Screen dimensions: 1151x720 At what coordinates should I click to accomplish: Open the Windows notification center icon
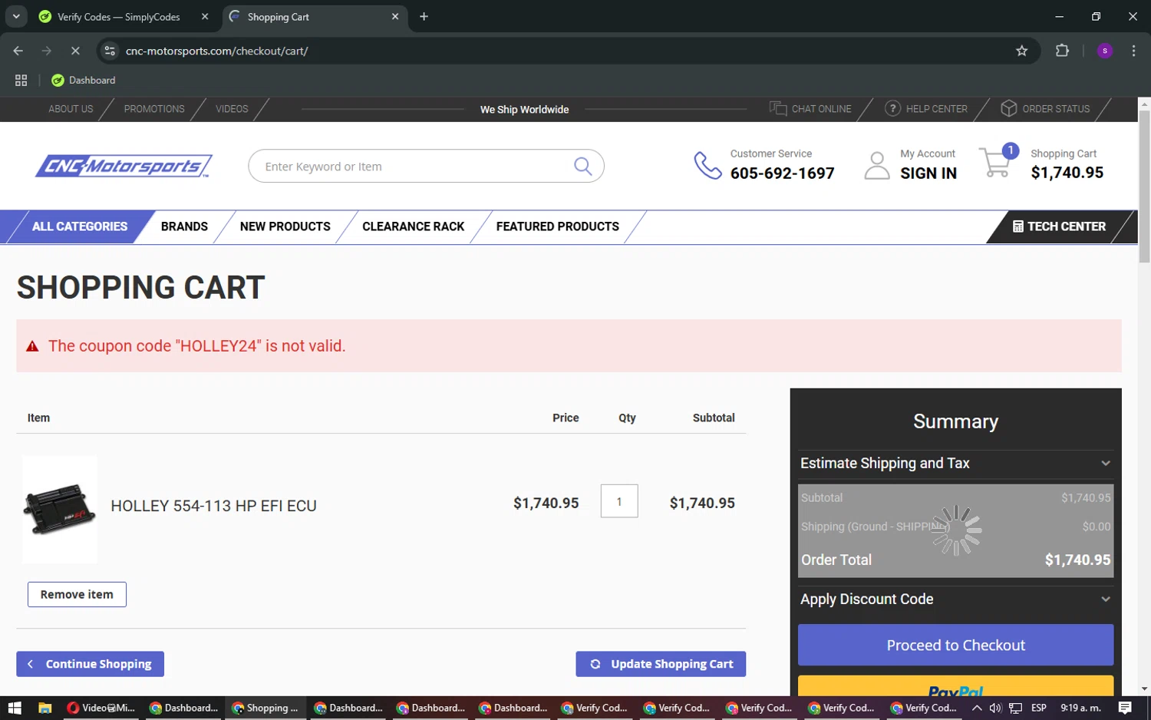pyautogui.click(x=1125, y=708)
